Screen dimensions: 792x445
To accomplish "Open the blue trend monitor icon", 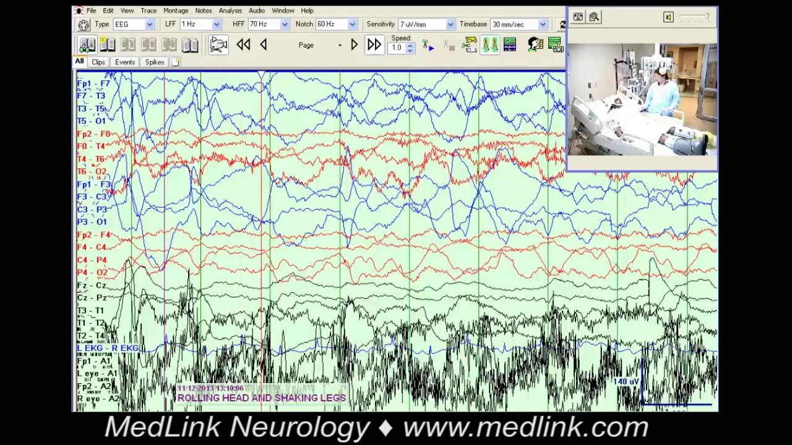I will point(510,44).
